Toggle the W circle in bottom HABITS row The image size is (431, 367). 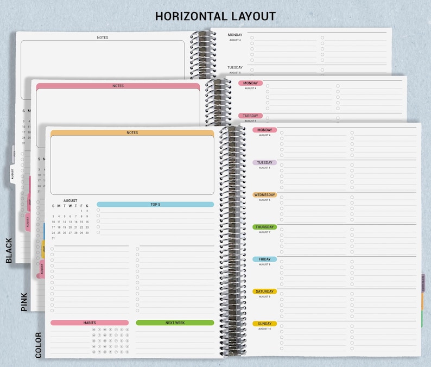point(105,352)
